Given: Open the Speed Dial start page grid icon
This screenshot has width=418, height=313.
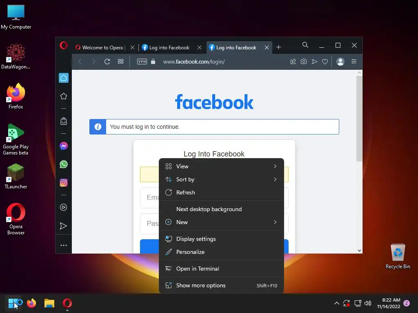Looking at the screenshot, I should (120, 62).
